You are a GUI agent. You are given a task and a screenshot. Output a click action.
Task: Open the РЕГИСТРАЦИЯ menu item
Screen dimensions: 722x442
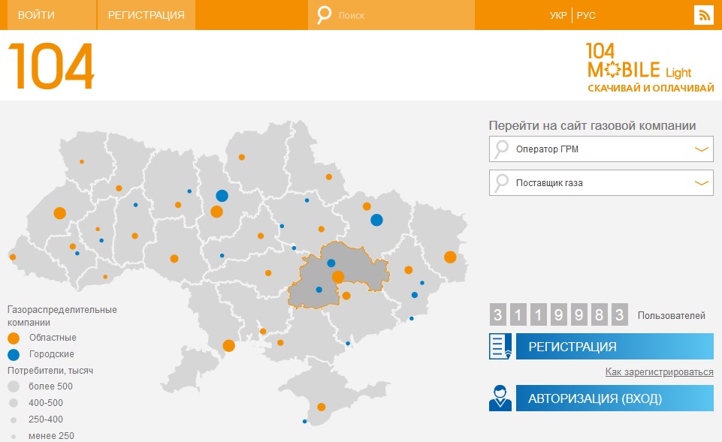145,14
